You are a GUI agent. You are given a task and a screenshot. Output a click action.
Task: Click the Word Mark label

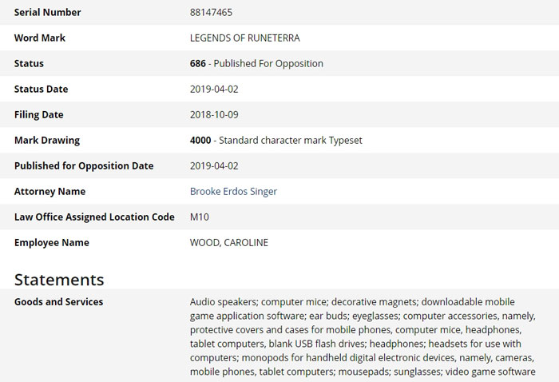(x=40, y=38)
